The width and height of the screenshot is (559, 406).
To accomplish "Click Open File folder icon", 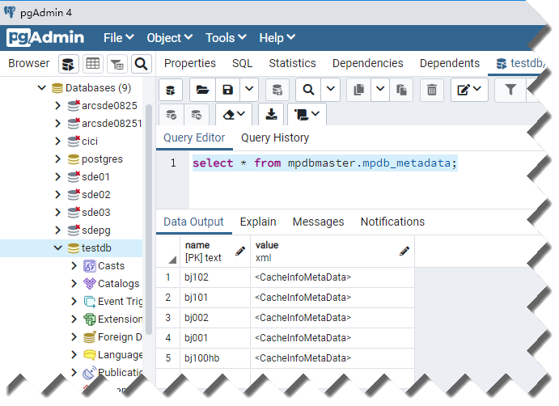I will click(202, 90).
